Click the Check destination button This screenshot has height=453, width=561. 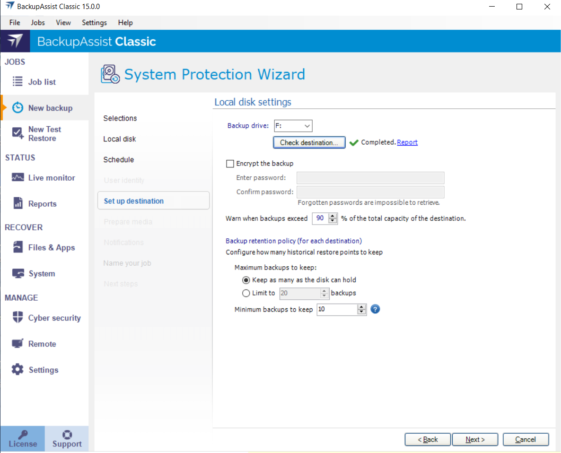[309, 142]
